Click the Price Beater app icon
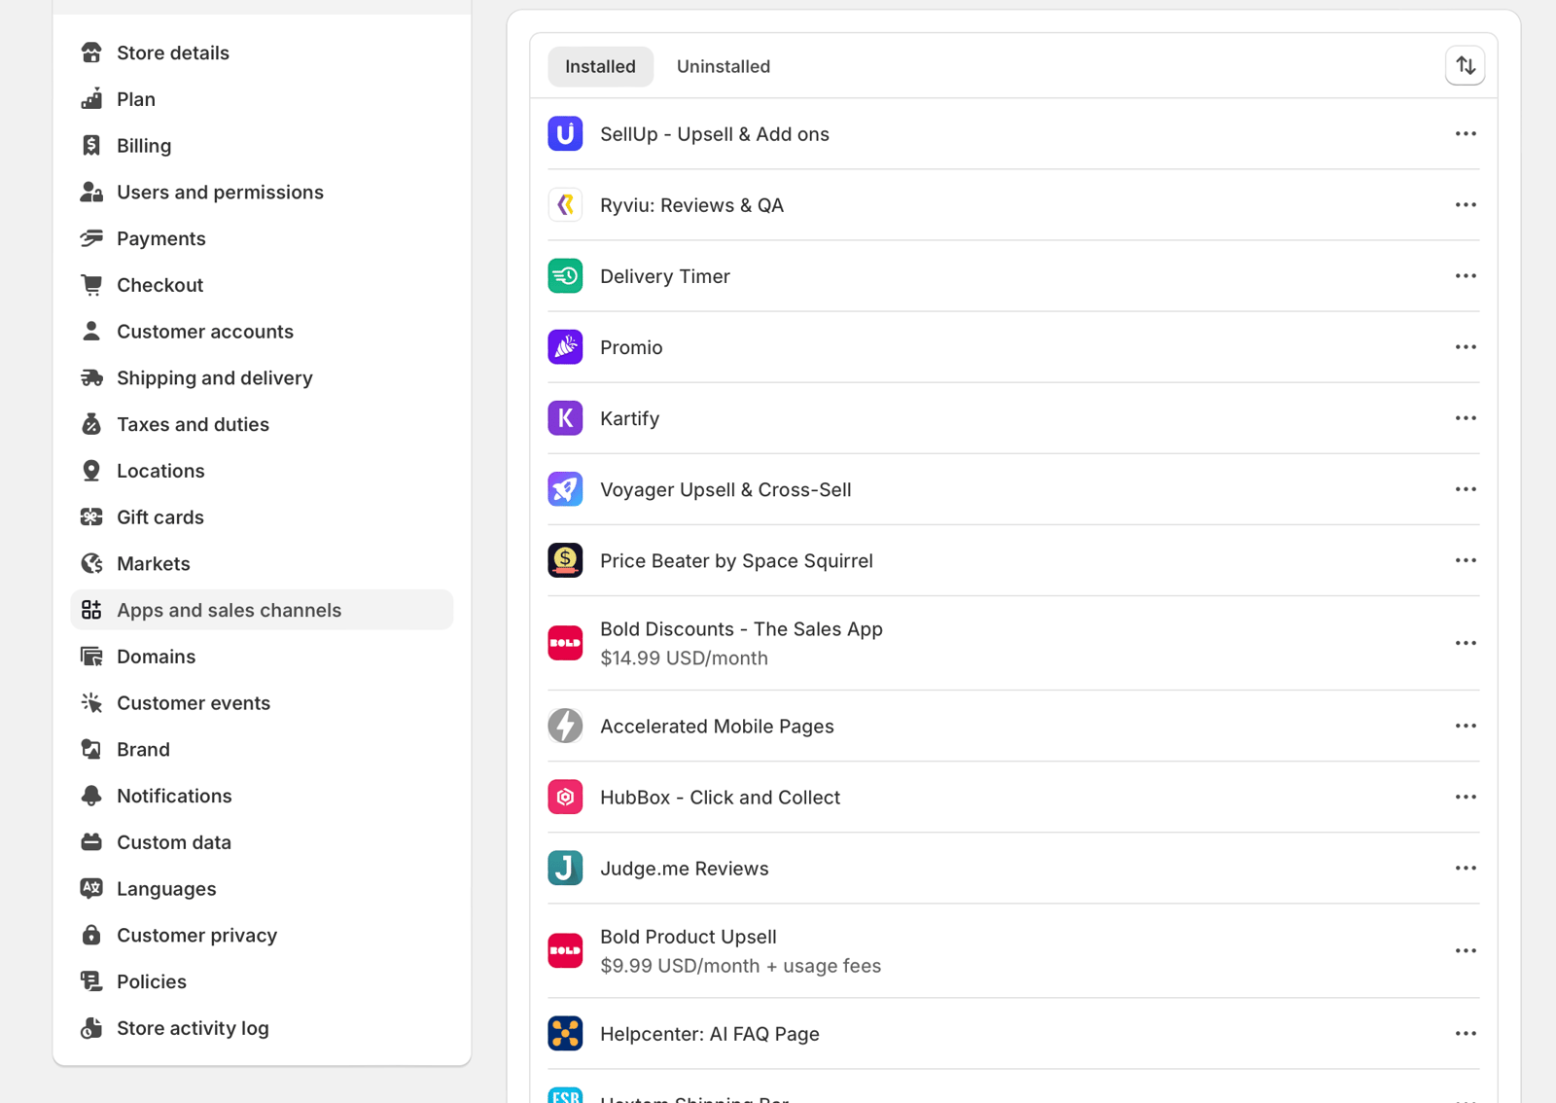Viewport: 1556px width, 1103px height. tap(565, 560)
